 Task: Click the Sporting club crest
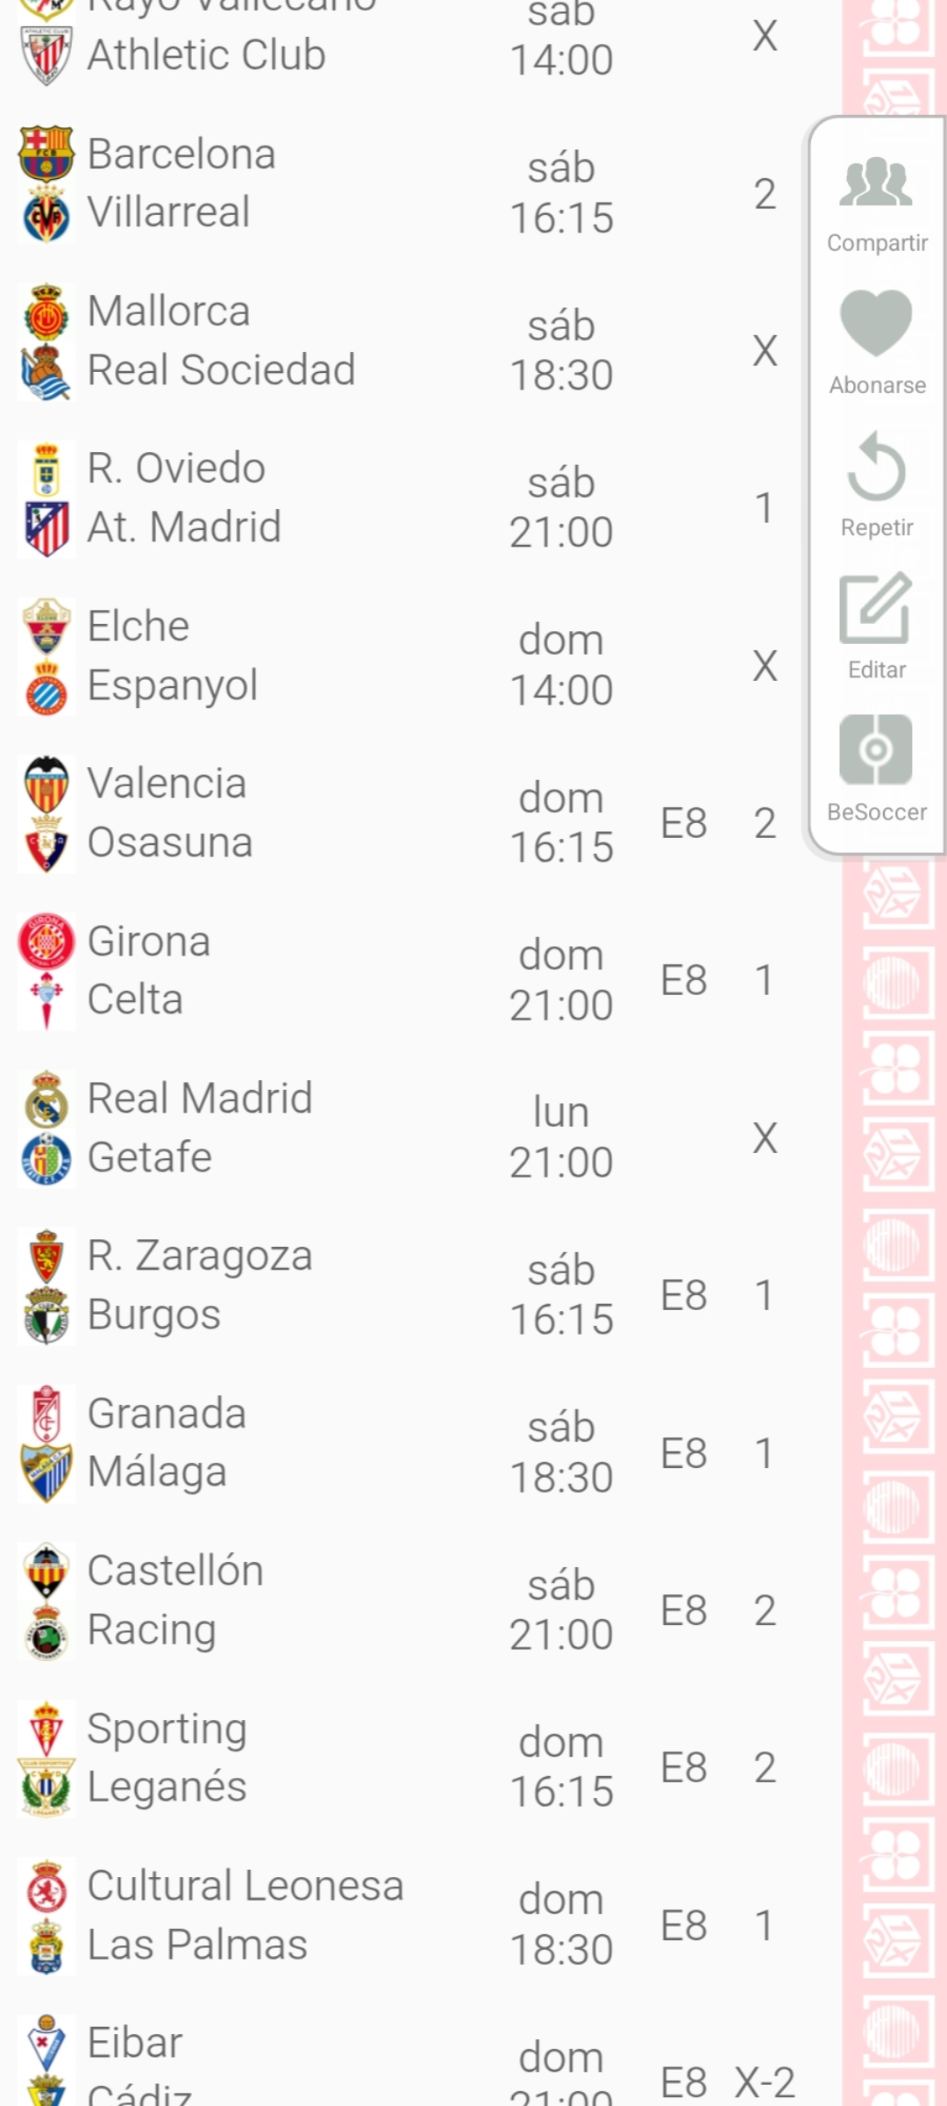click(x=46, y=1729)
